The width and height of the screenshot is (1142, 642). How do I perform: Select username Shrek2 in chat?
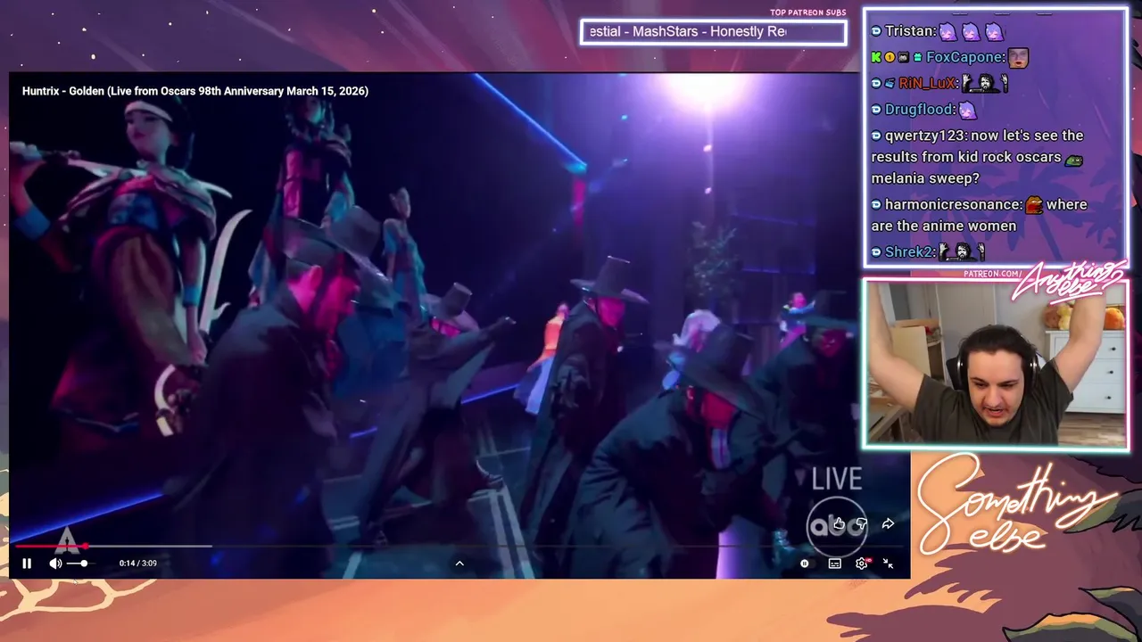909,252
